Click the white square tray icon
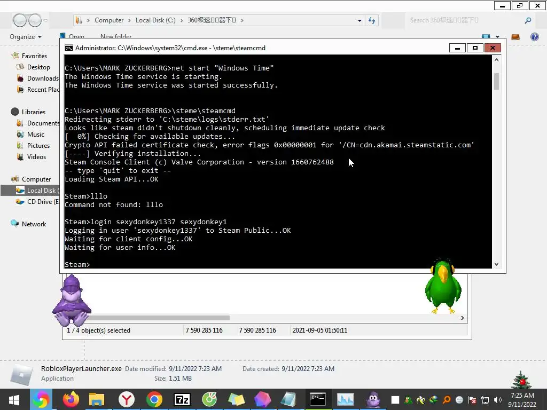Screen dimensions: 547x410 point(395,400)
